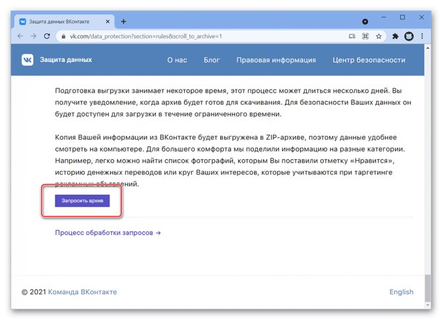
Task: Click the Защита данных header title
Action: tap(66, 60)
